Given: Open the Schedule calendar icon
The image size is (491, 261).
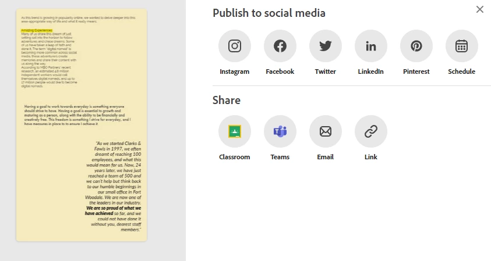Looking at the screenshot, I should tap(461, 46).
